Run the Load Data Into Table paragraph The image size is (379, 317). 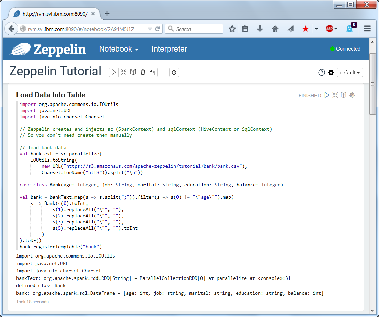[x=327, y=95]
